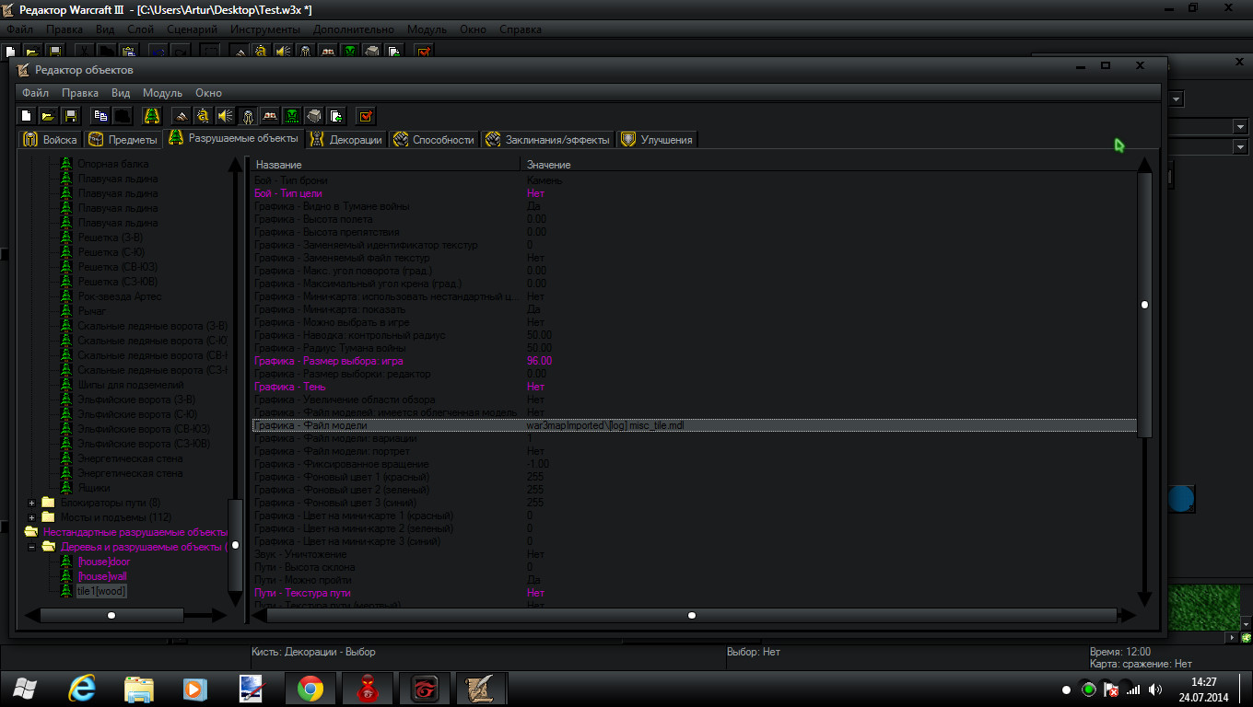Open Google Chrome from the taskbar
The width and height of the screenshot is (1253, 707).
(310, 689)
